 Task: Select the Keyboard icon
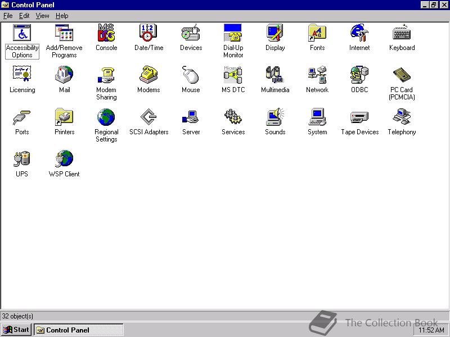(402, 33)
